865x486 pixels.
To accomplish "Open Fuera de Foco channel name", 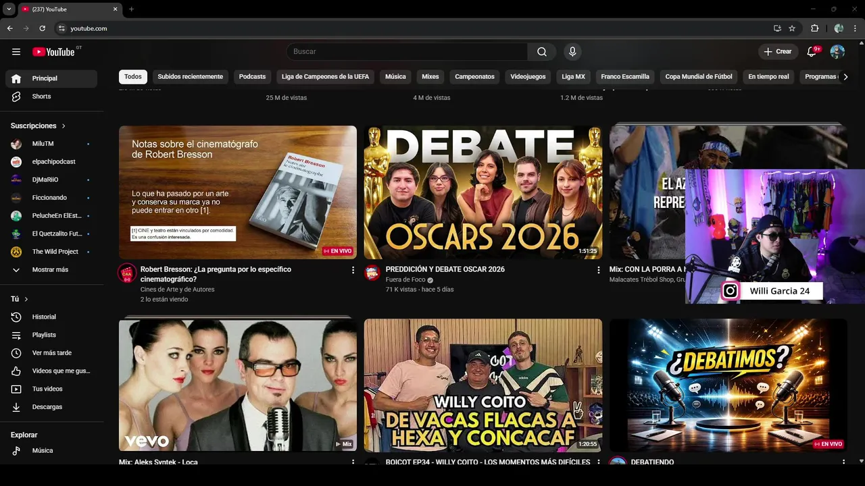I will pos(405,280).
